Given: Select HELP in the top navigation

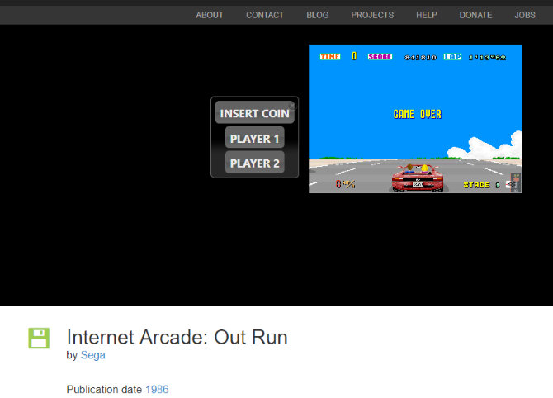Looking at the screenshot, I should pyautogui.click(x=427, y=15).
